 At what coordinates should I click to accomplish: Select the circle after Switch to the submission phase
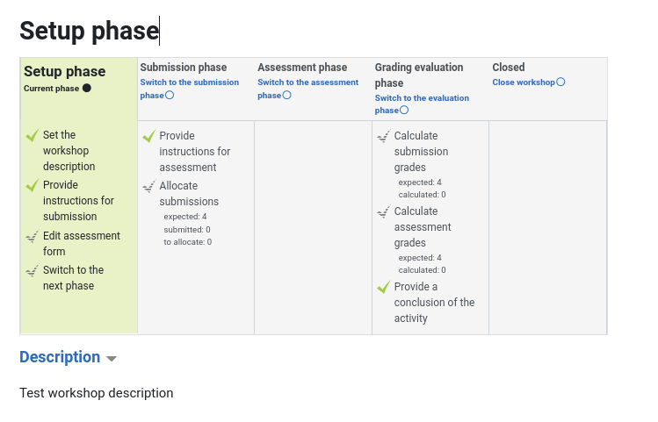(170, 95)
